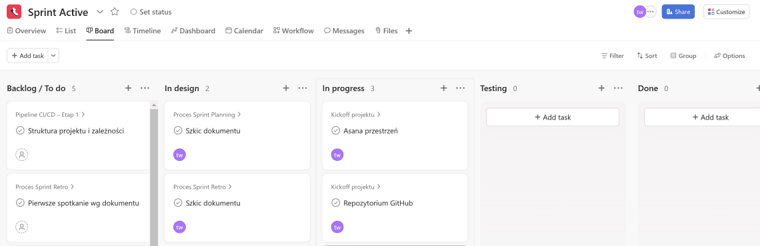
Task: Click Backlog column vertical scrollbar
Action: click(154, 177)
